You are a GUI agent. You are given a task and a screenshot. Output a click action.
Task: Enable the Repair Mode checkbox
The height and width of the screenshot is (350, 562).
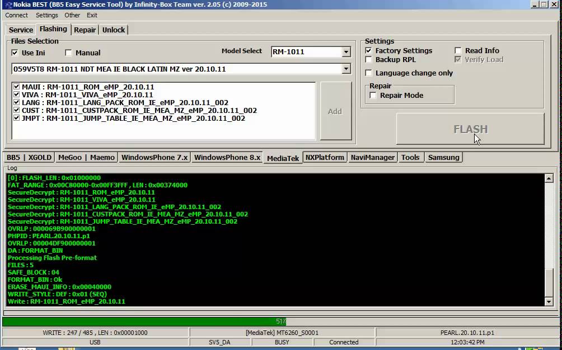tap(373, 95)
